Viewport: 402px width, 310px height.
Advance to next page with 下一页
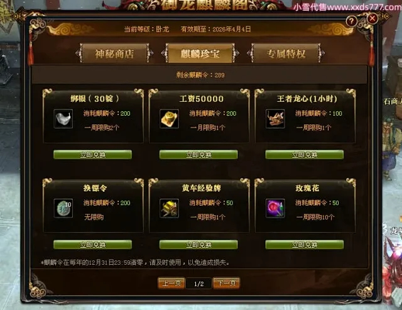226,283
